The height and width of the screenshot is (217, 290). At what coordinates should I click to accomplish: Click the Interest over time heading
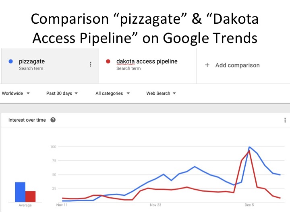click(27, 120)
